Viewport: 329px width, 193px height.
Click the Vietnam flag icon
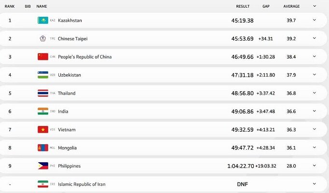click(x=42, y=129)
